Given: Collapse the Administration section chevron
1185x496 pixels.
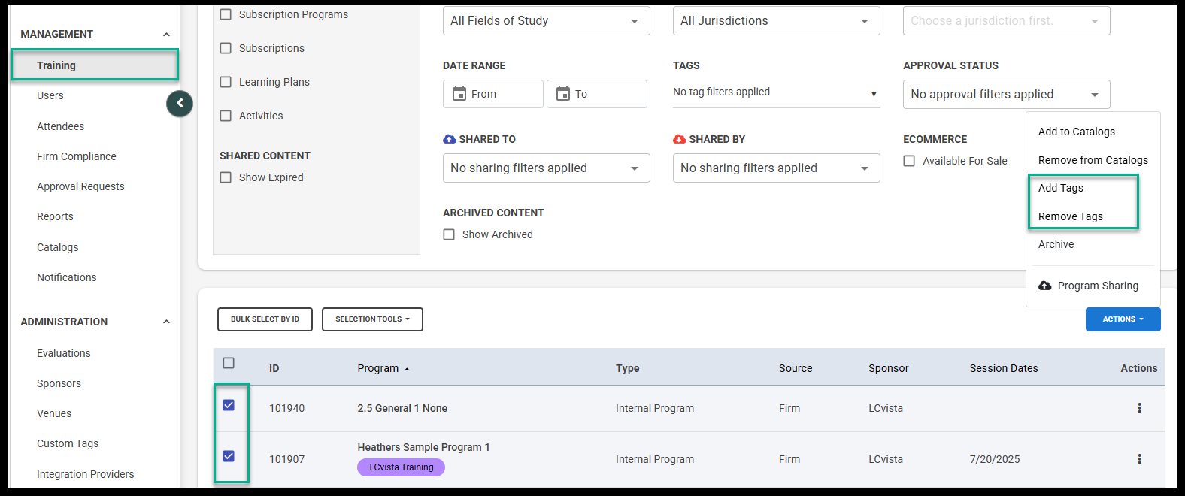Looking at the screenshot, I should tap(166, 322).
